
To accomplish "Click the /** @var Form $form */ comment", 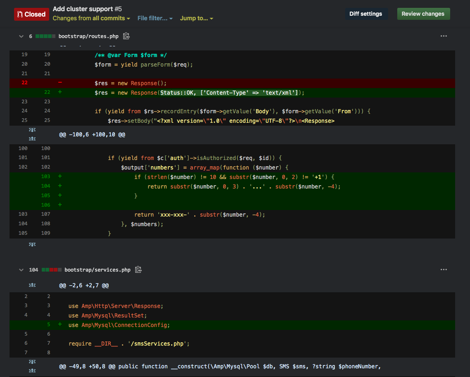I will pos(131,55).
